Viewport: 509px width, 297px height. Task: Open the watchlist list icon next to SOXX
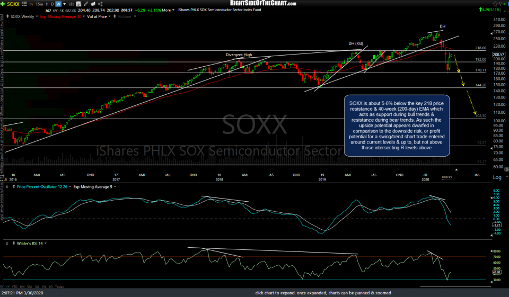[24, 4]
